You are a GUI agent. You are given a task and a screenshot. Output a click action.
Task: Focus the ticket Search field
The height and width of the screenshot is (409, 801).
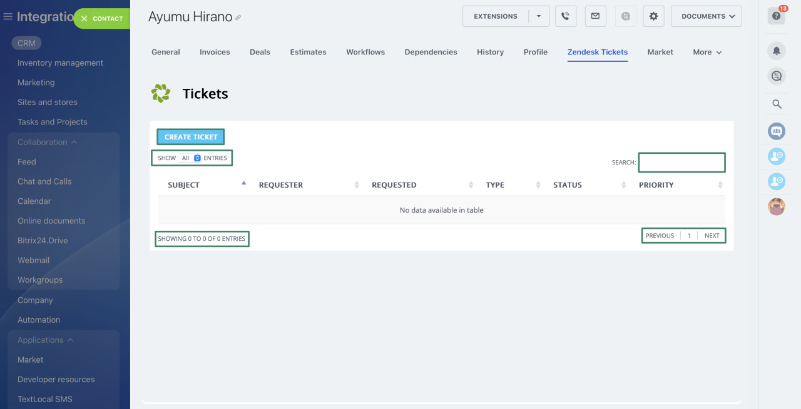pos(681,163)
